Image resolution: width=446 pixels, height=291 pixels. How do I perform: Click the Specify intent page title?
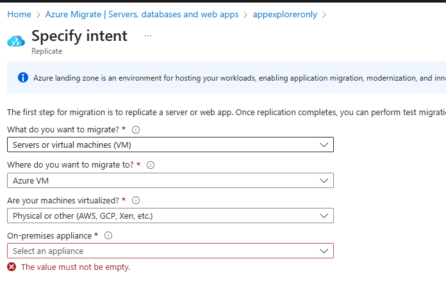(x=79, y=36)
